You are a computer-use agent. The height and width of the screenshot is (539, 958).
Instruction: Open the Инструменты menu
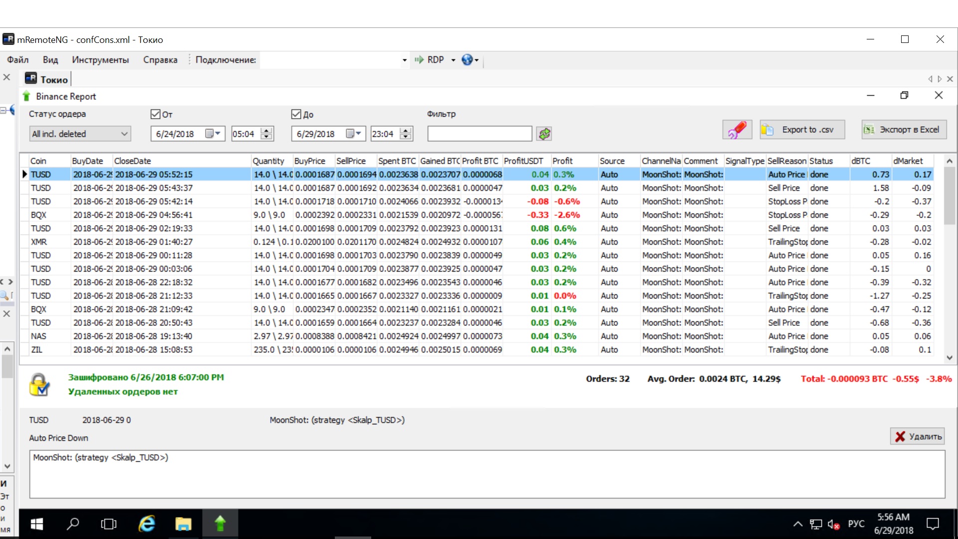pyautogui.click(x=100, y=60)
